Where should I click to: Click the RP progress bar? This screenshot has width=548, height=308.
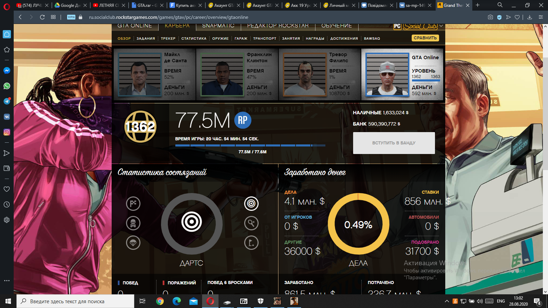(x=250, y=145)
